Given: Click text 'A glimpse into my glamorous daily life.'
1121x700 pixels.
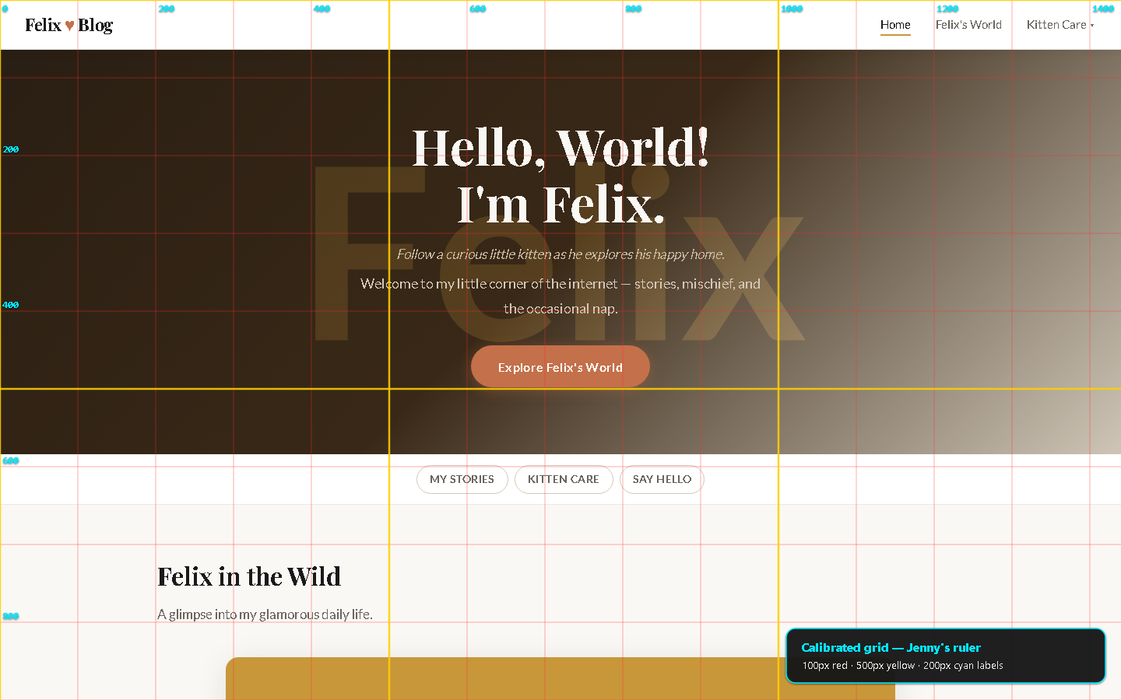Looking at the screenshot, I should (x=265, y=614).
